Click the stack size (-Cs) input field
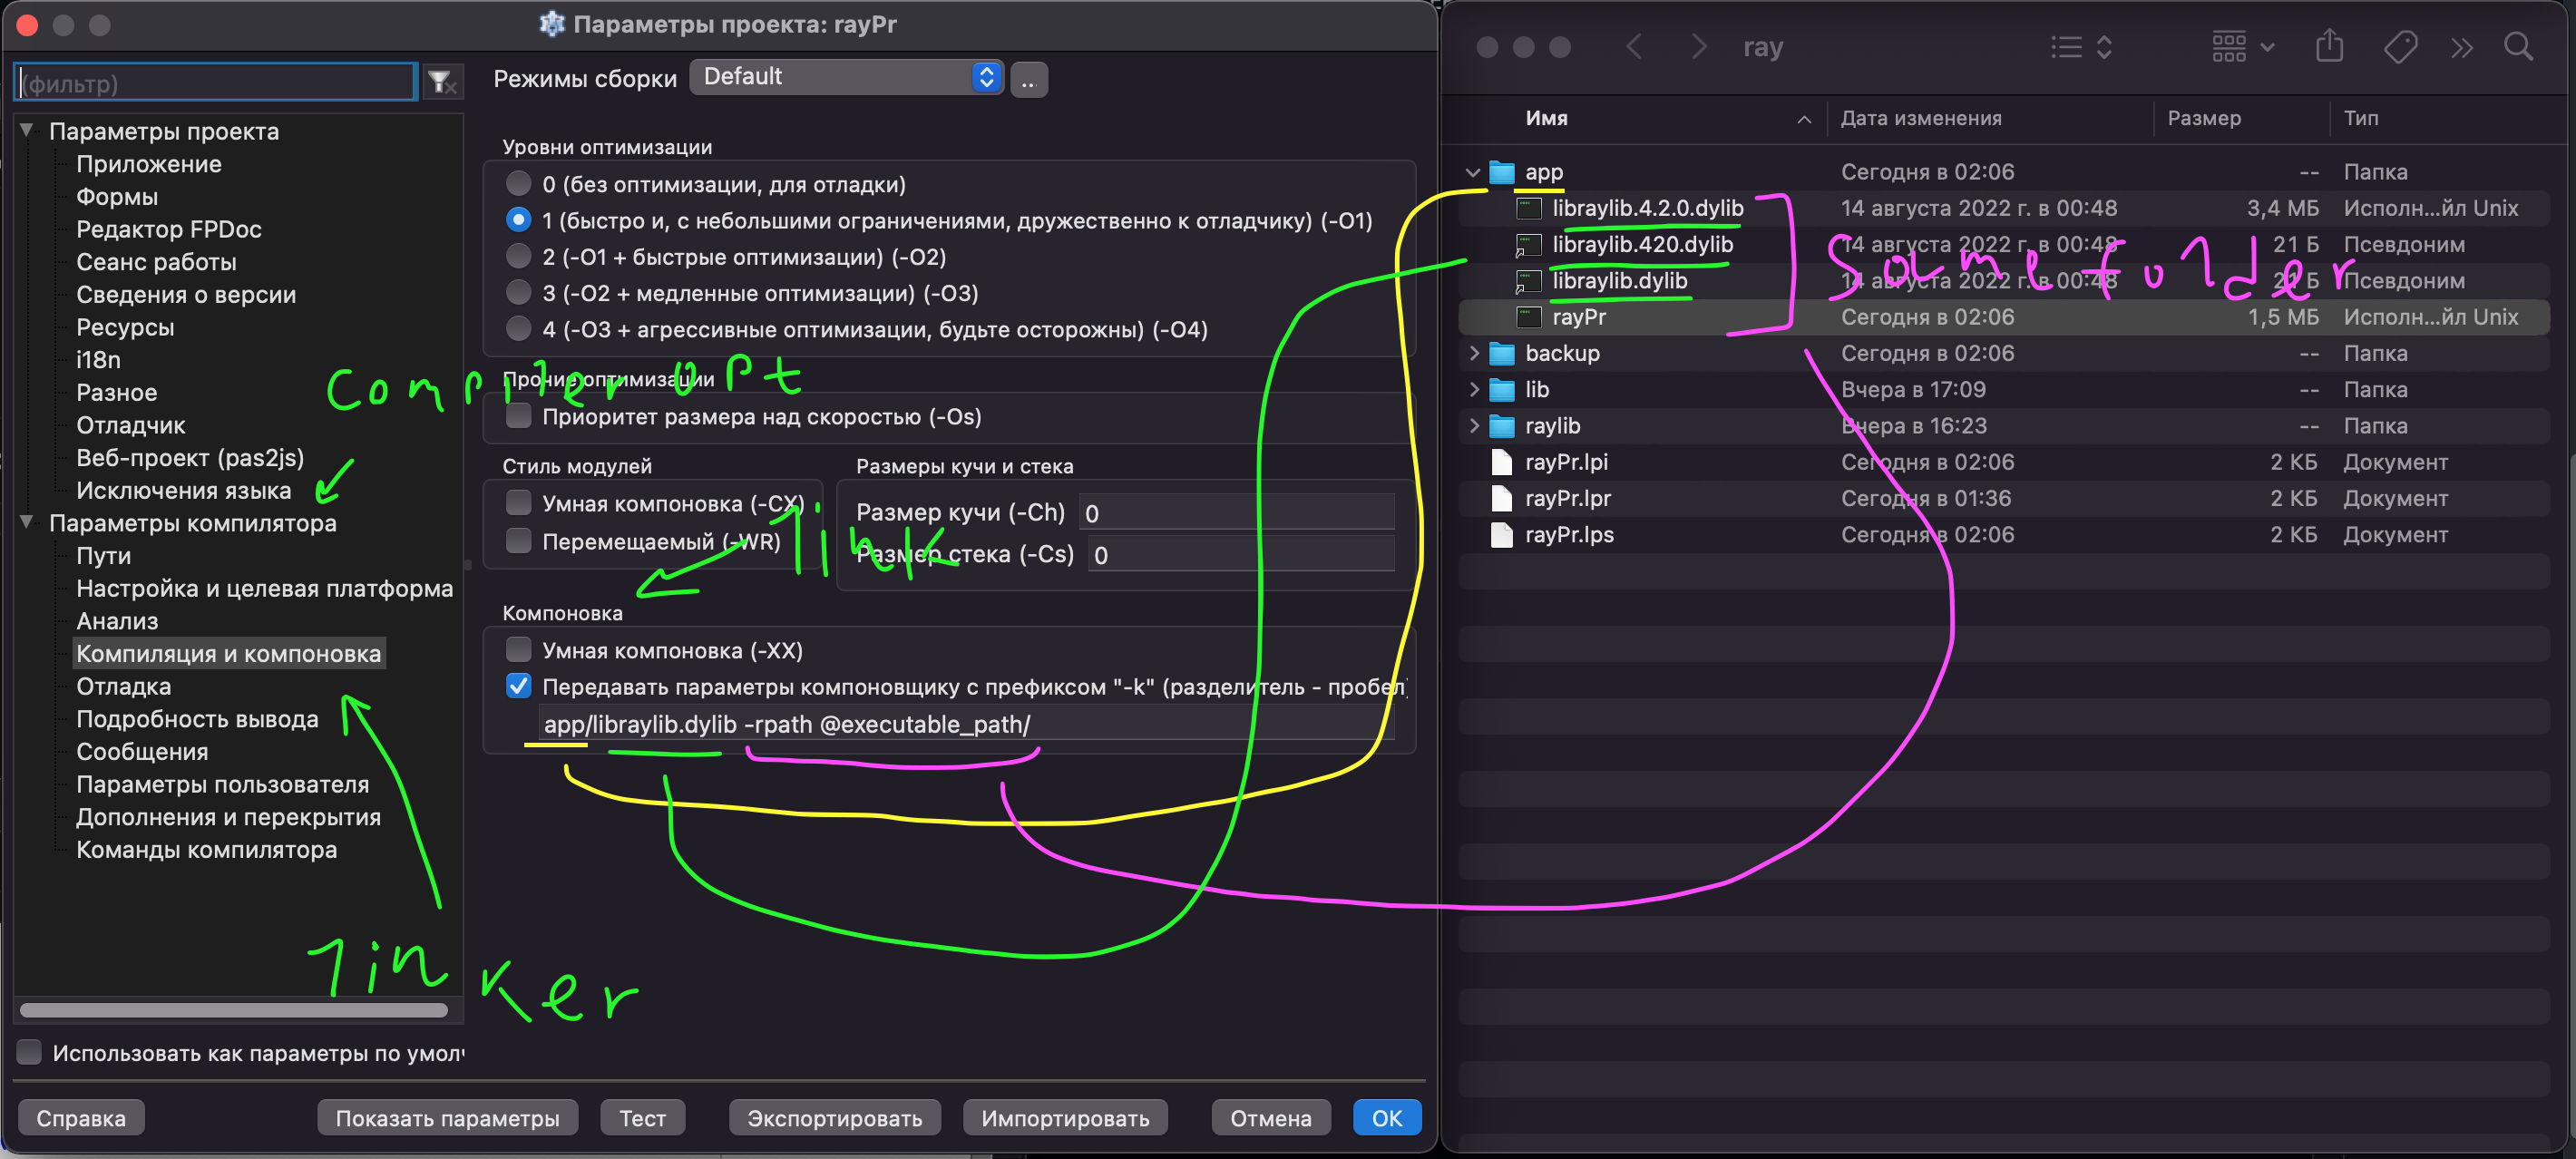Viewport: 2576px width, 1159px height. (1241, 555)
